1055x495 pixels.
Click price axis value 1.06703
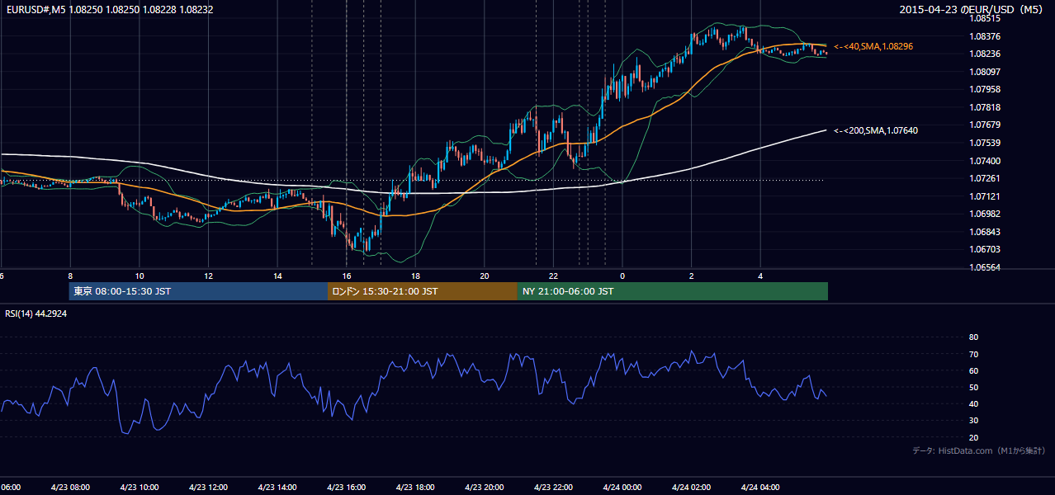[x=984, y=249]
